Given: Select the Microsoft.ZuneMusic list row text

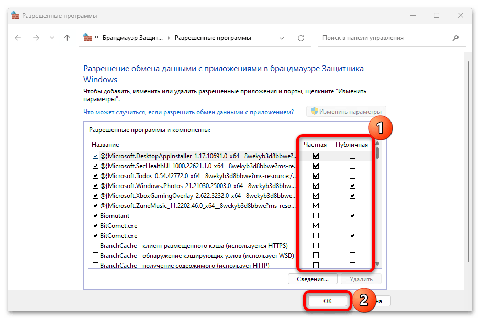Looking at the screenshot, I should pyautogui.click(x=198, y=206).
